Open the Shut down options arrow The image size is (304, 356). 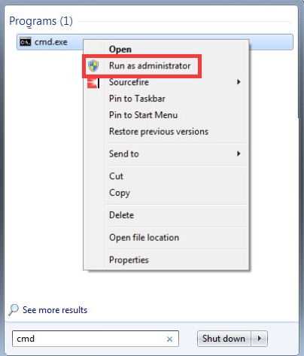point(260,339)
